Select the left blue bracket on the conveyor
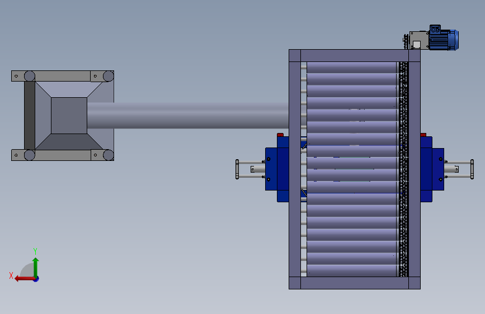The image size is (485, 314). (x=277, y=169)
